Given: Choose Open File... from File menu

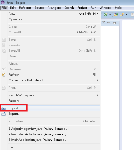Looking at the screenshot, I should [54, 19].
